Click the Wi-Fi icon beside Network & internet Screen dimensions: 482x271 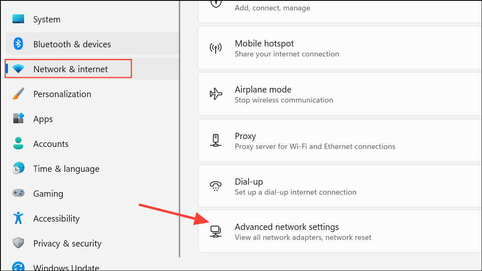click(x=18, y=69)
